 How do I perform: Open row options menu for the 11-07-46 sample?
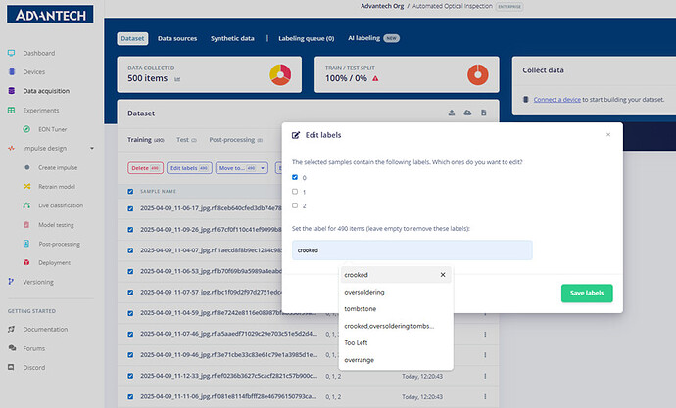click(x=485, y=334)
